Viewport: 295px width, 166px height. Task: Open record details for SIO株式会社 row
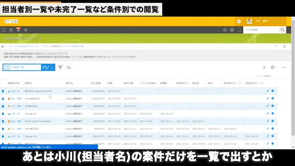[x=3, y=106]
